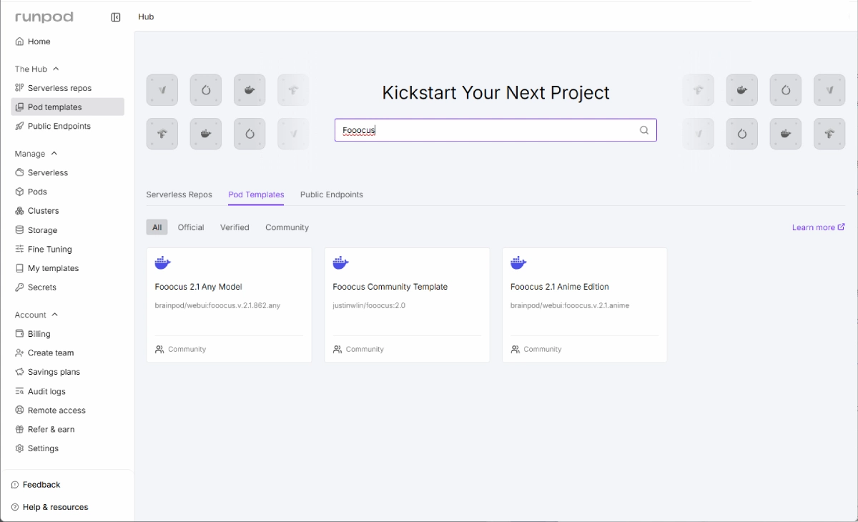Collapse the sidebar using the panel icon
Screen dimensions: 858x522
point(116,17)
